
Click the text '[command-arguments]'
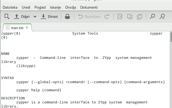(x=145, y=82)
